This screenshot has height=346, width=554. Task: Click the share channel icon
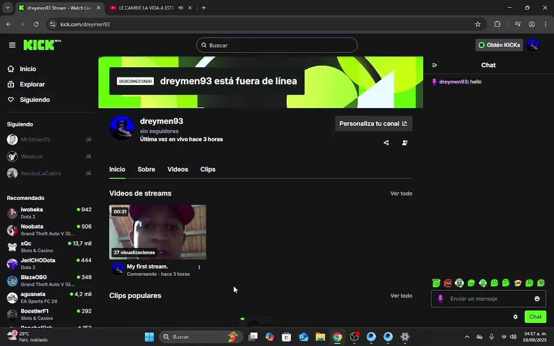(386, 143)
